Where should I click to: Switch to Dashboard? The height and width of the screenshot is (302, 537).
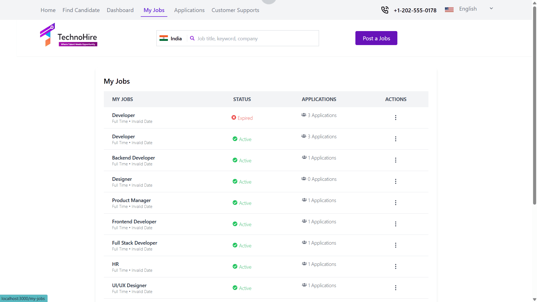[120, 10]
